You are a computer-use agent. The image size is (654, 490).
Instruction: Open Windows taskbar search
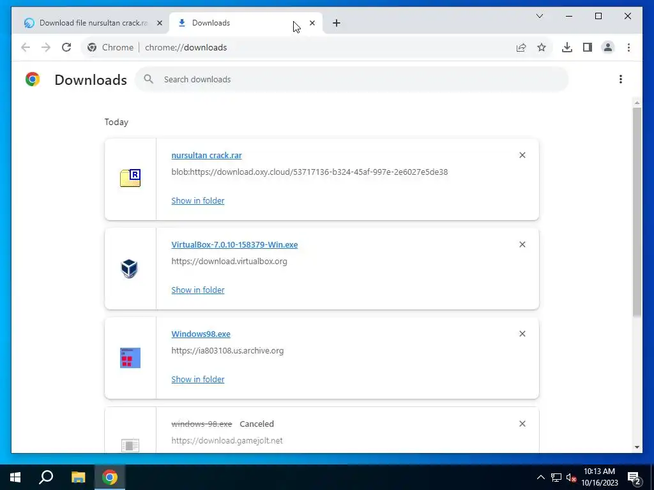[x=46, y=477]
